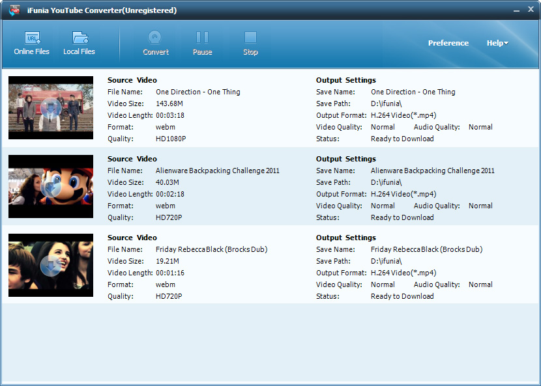This screenshot has height=386, width=541.
Task: Click Video Quality Normal for Alienware video
Action: point(383,206)
